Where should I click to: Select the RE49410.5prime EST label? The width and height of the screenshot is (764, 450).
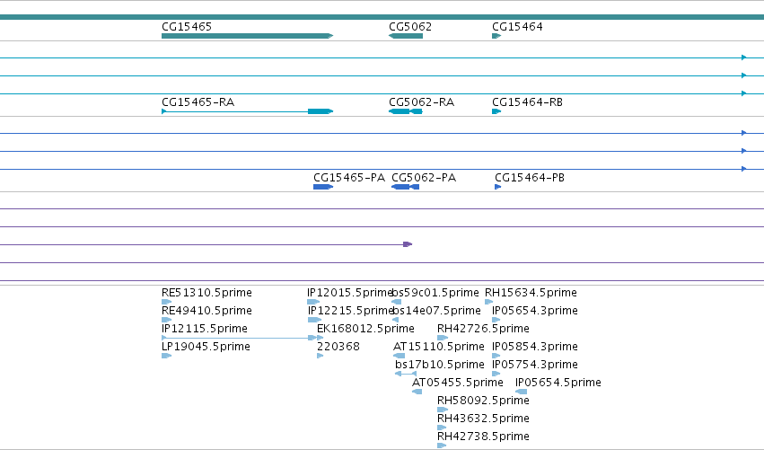[x=206, y=311]
